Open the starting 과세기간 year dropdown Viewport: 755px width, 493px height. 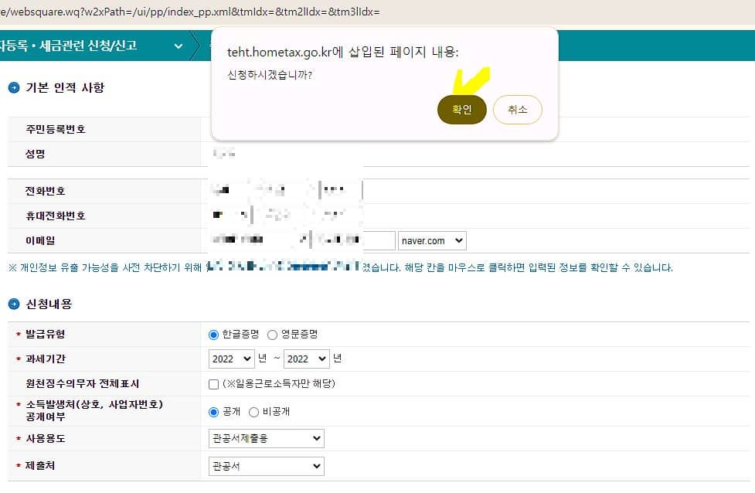click(231, 359)
